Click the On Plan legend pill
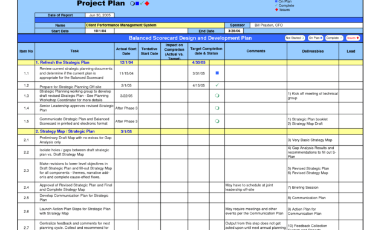381x230 pixels. coord(316,38)
